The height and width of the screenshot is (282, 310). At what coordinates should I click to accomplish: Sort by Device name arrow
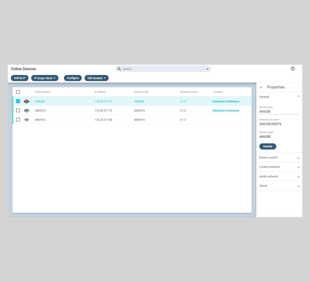(50, 92)
